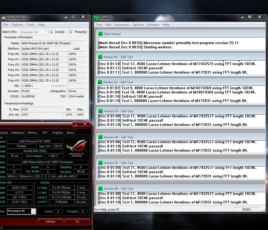
Task: Click the Max TDP 126 W value in CPU-Z
Action: 57,146
